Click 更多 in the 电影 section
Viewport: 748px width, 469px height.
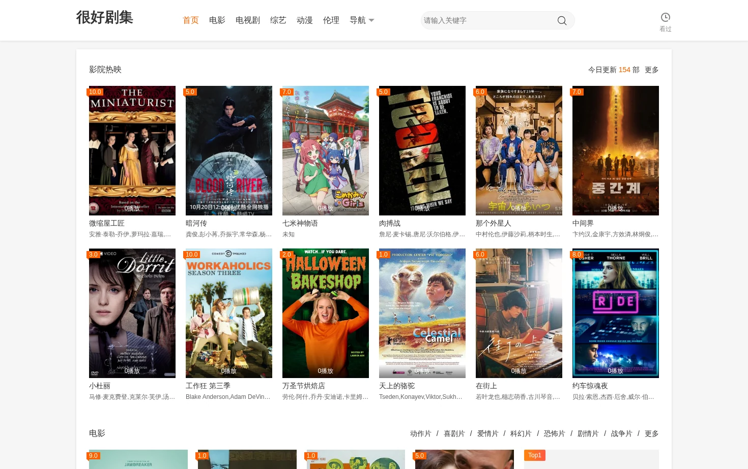pyautogui.click(x=652, y=433)
